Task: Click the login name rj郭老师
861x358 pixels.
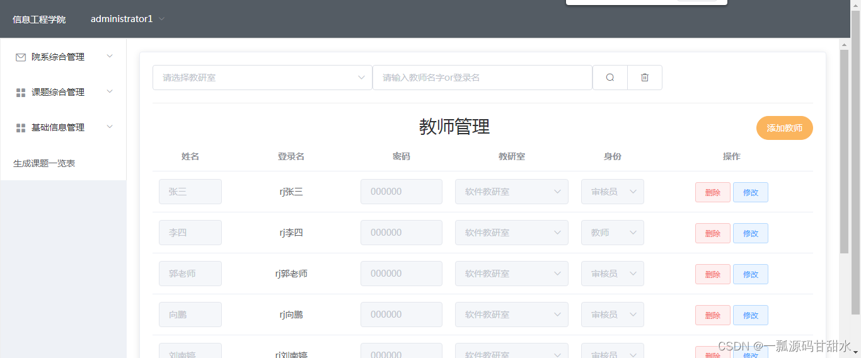Action: click(x=291, y=274)
